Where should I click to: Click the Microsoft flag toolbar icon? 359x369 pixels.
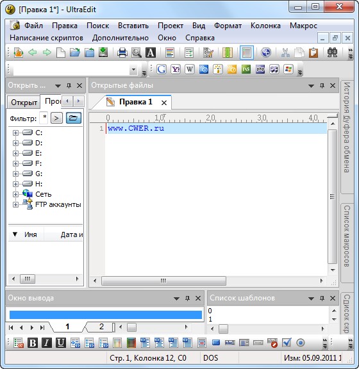288,69
